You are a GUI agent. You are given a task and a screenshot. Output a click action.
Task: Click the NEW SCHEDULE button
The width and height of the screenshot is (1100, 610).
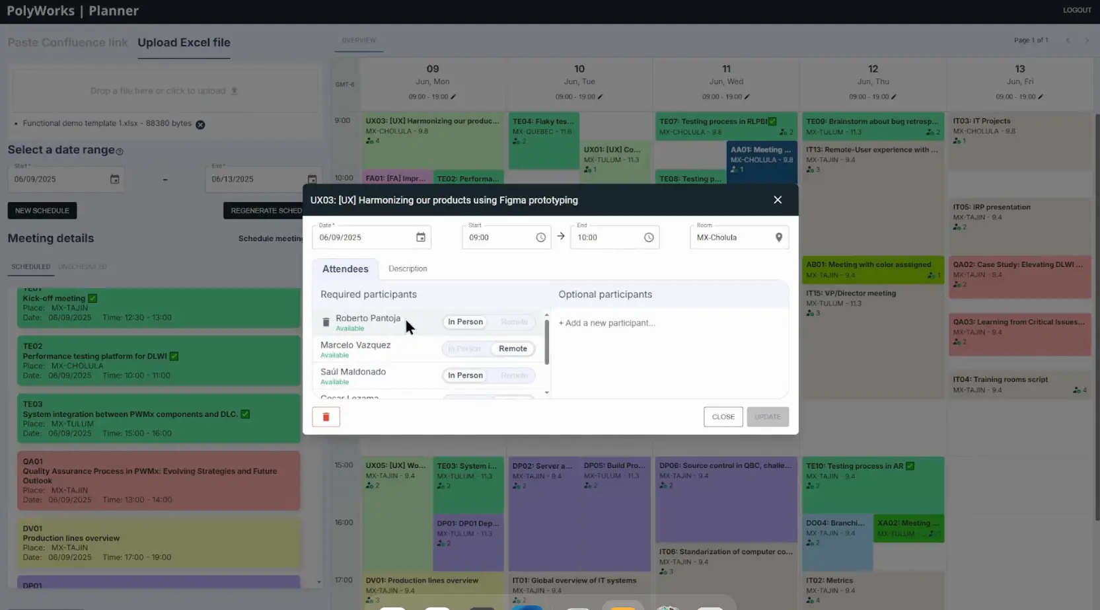[42, 211]
